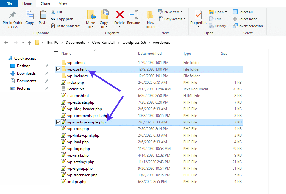Image resolution: width=286 pixels, height=194 pixels.
Task: Create a New folder using the ribbon icon
Action: (151, 19)
